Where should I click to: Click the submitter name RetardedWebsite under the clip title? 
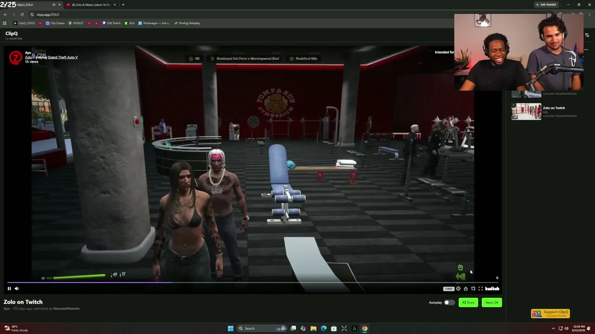pos(66,308)
